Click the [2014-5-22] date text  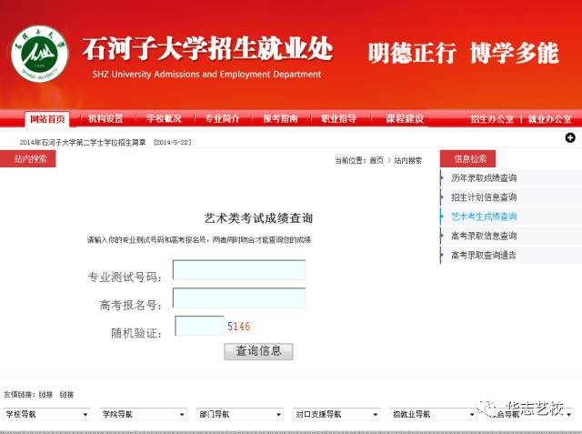tap(173, 142)
